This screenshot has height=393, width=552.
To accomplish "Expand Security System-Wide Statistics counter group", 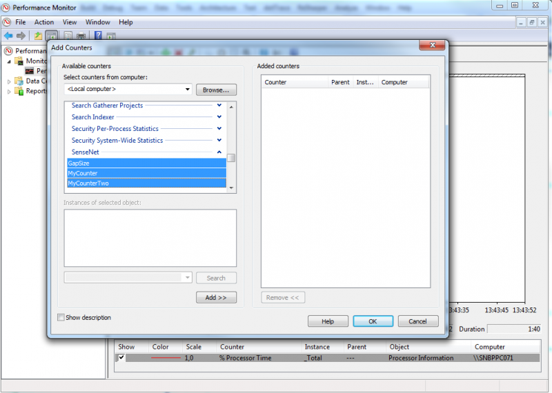I will point(219,140).
